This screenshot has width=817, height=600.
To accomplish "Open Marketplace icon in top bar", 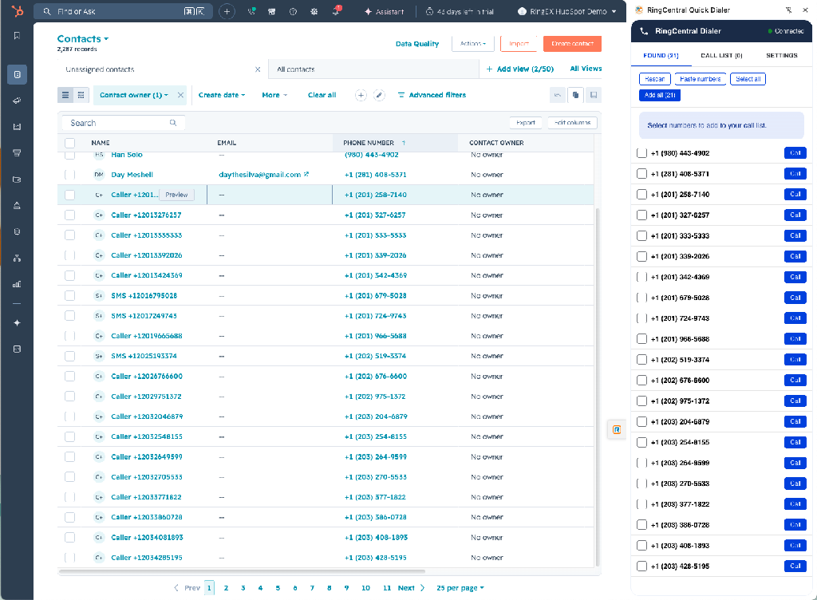I will click(x=272, y=11).
